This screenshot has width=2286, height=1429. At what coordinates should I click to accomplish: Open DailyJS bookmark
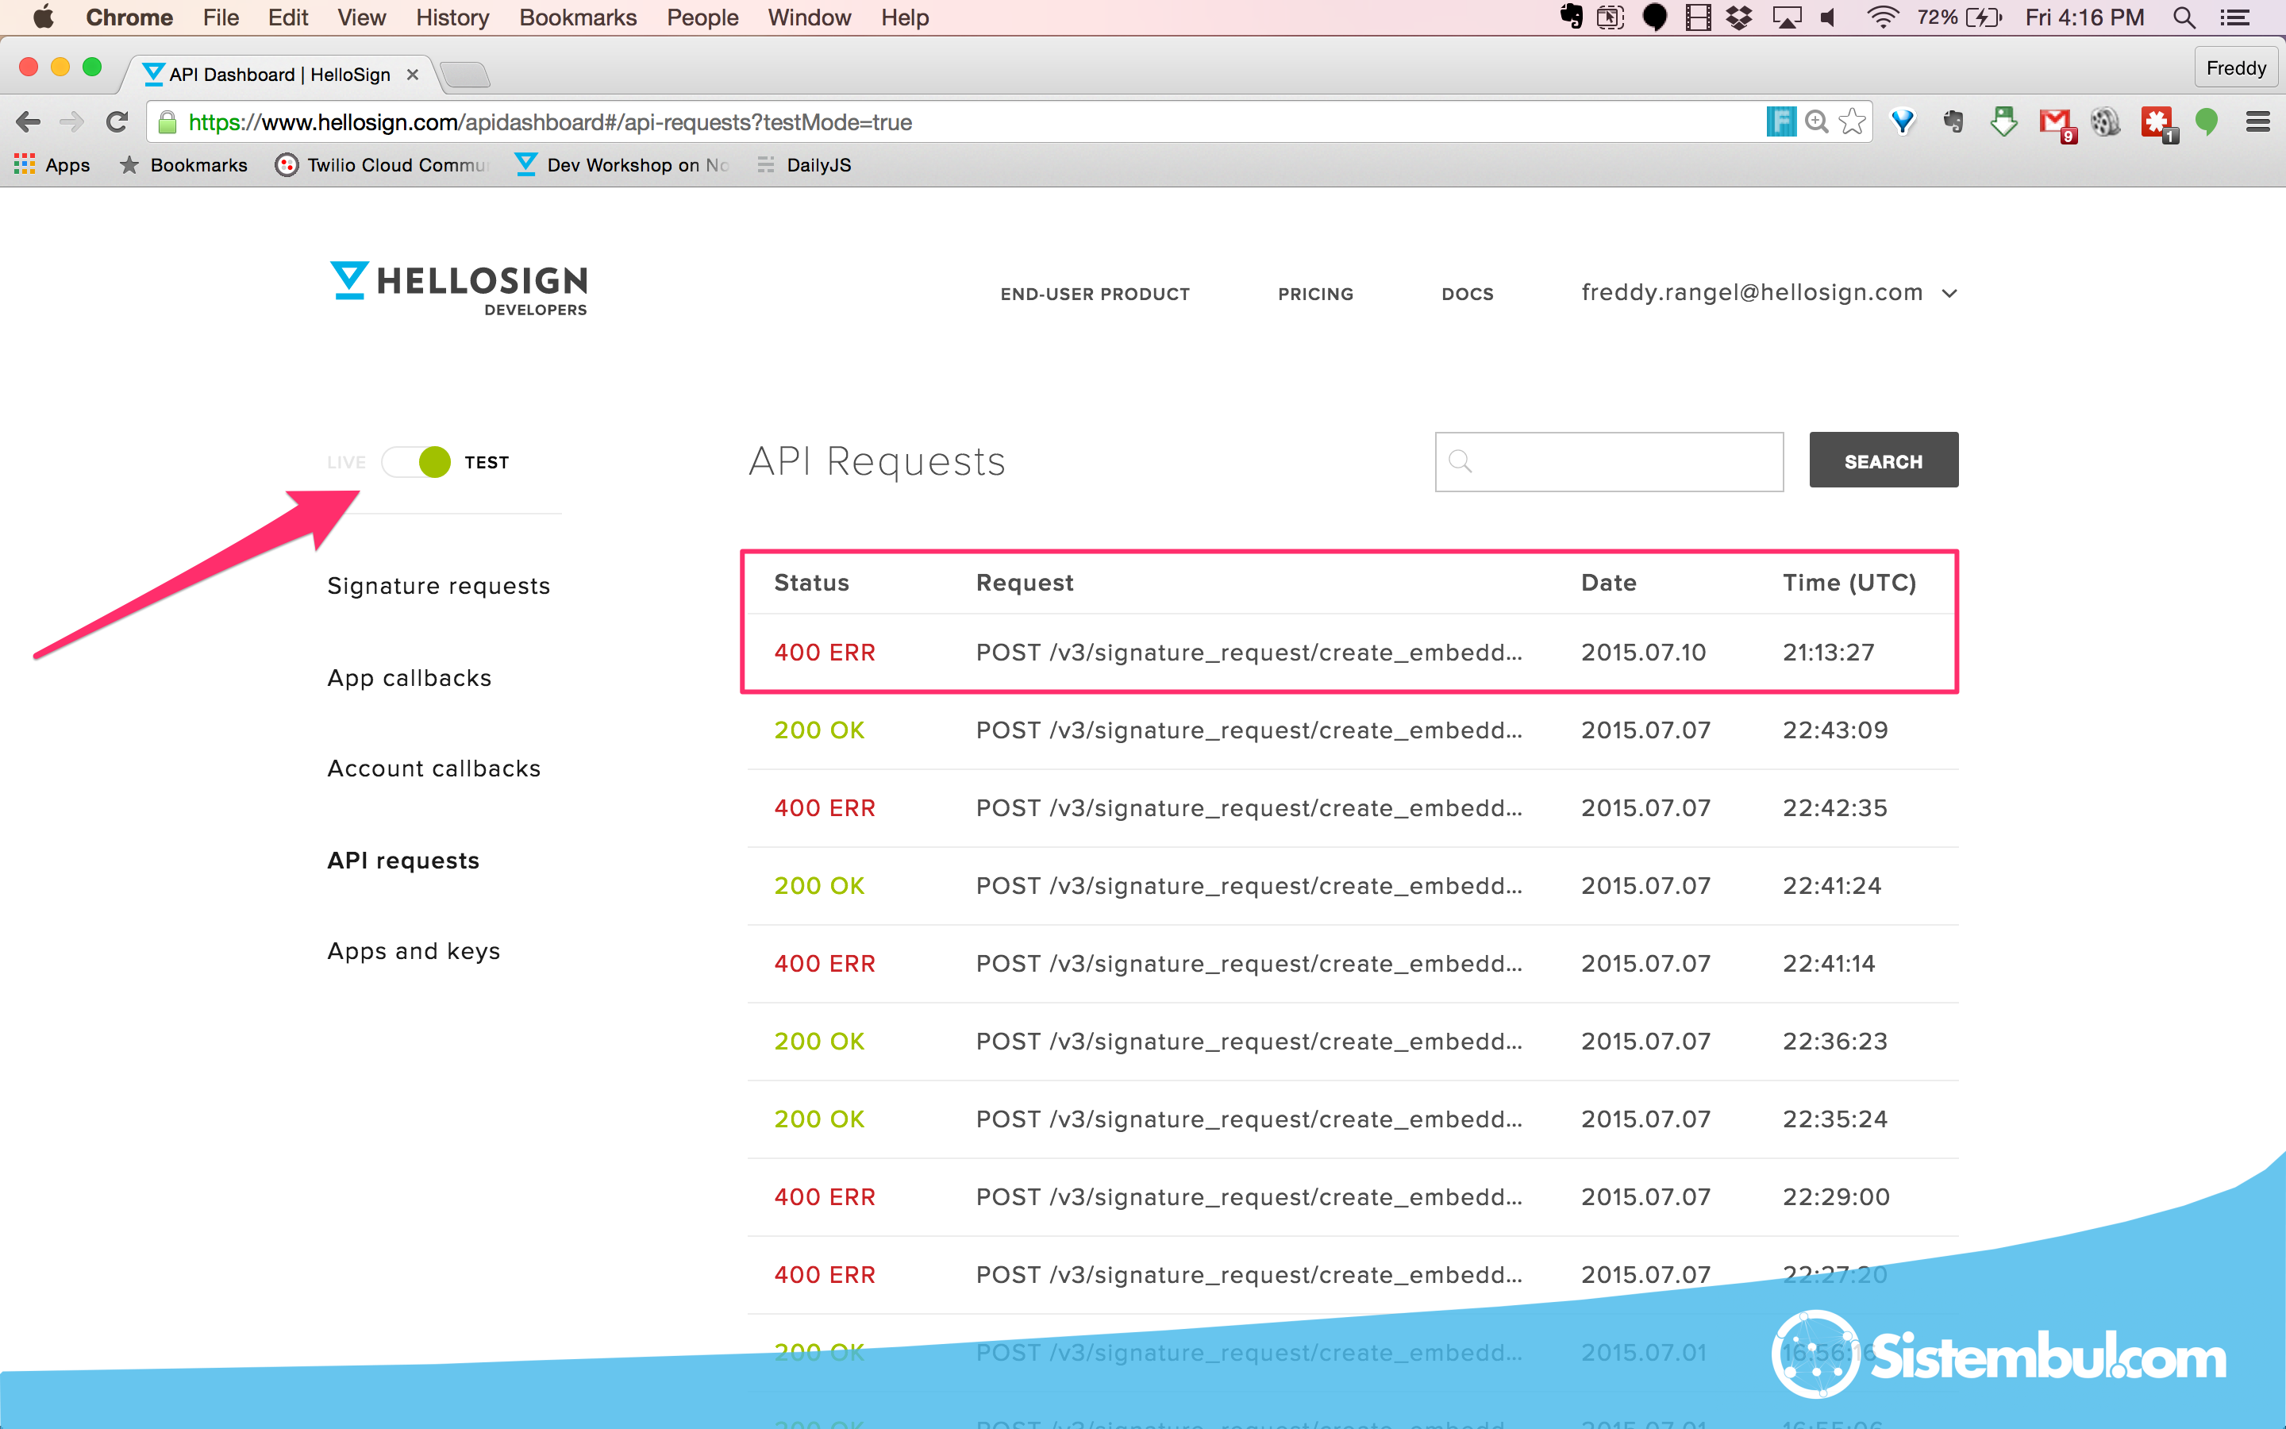point(805,164)
